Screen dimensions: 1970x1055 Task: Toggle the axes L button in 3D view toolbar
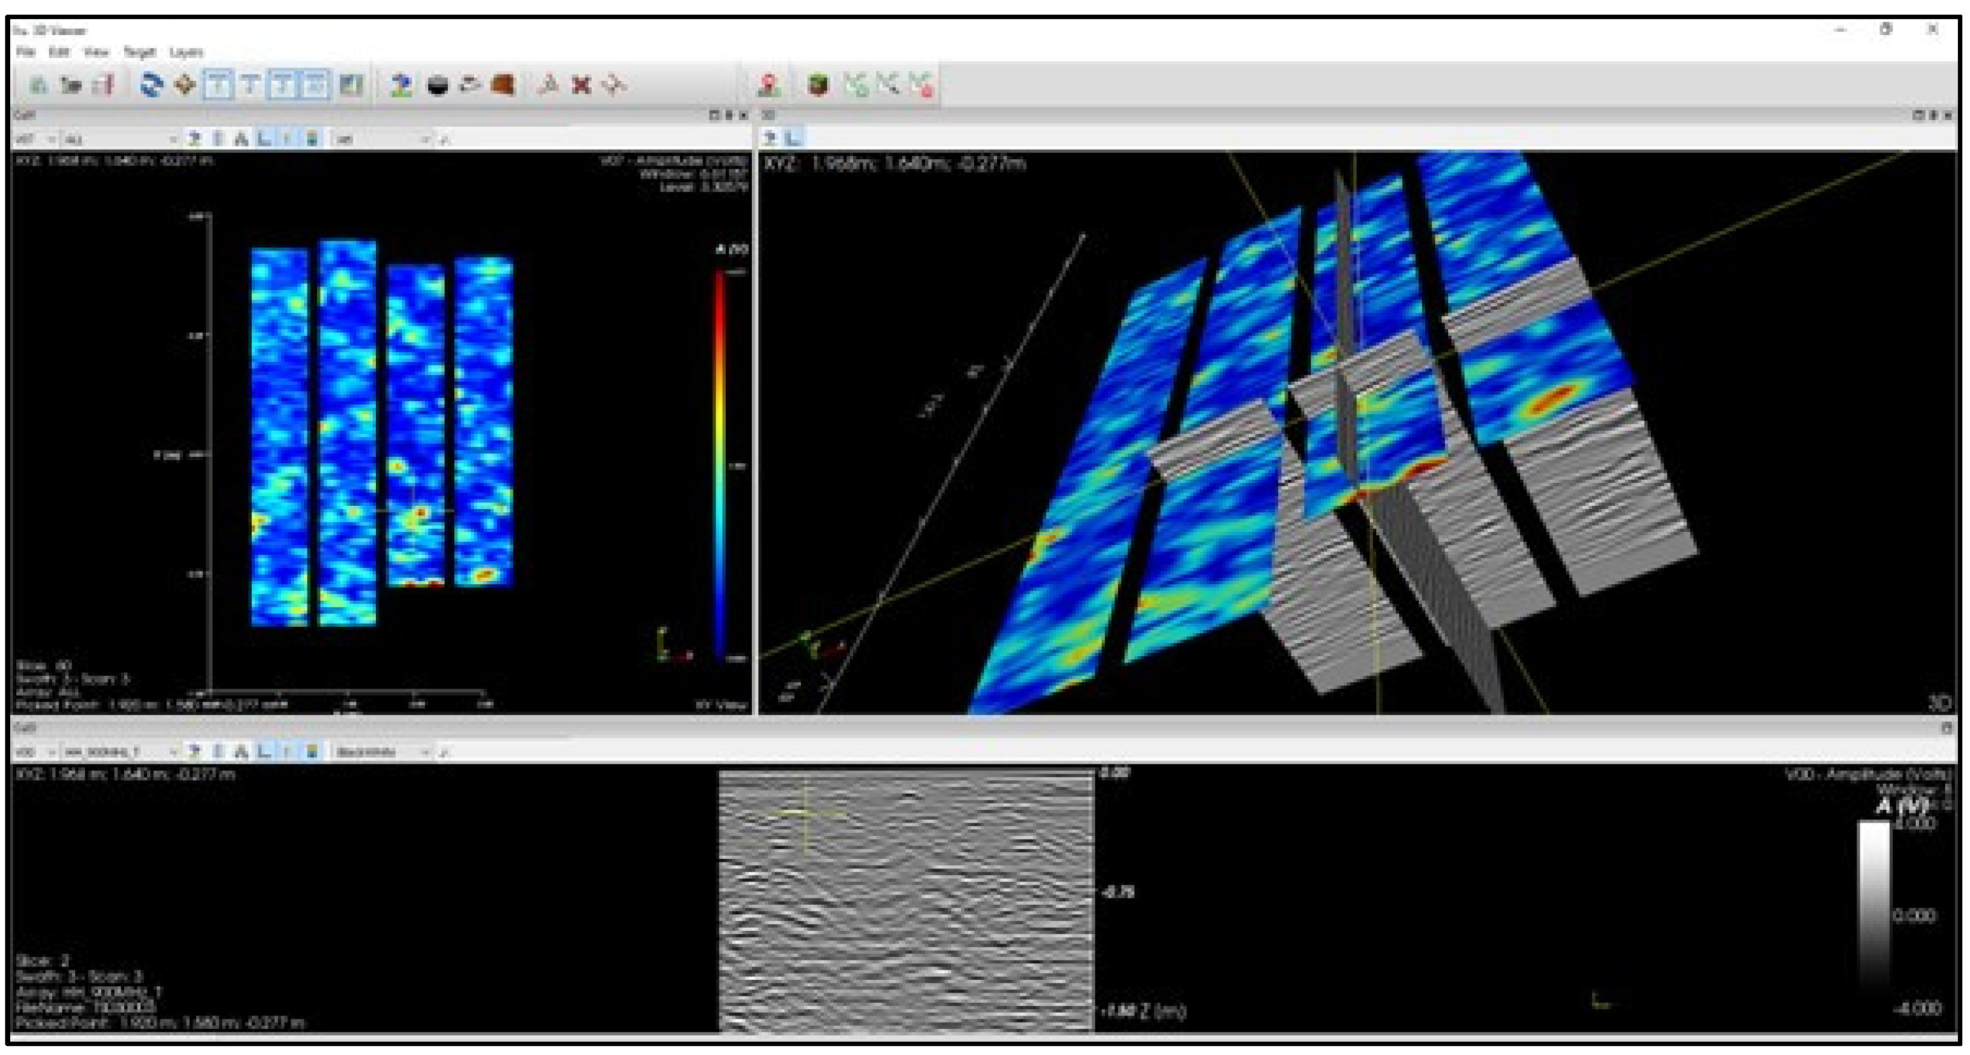pos(794,138)
